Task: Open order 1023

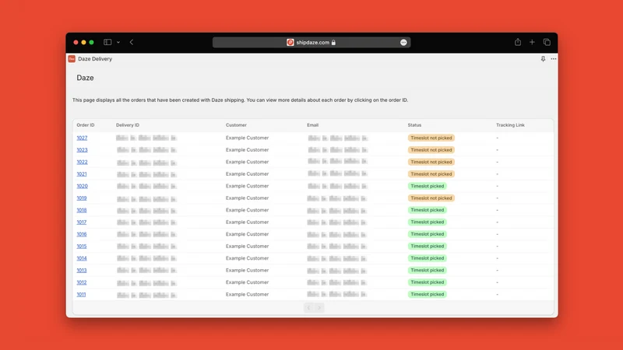Action: (82, 150)
